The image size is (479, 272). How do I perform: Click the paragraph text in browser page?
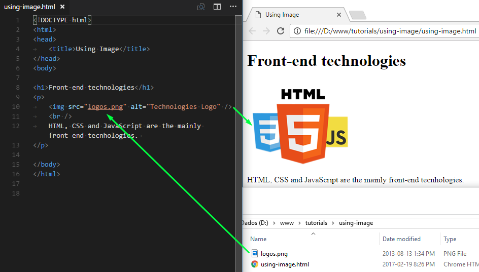(355, 180)
